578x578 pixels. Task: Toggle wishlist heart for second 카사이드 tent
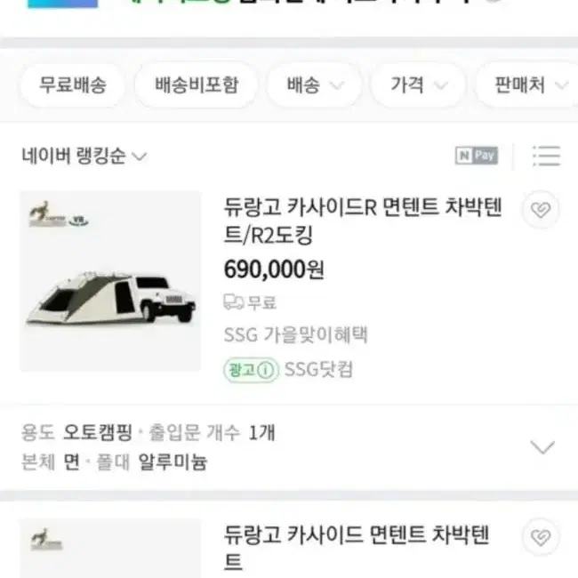541,537
